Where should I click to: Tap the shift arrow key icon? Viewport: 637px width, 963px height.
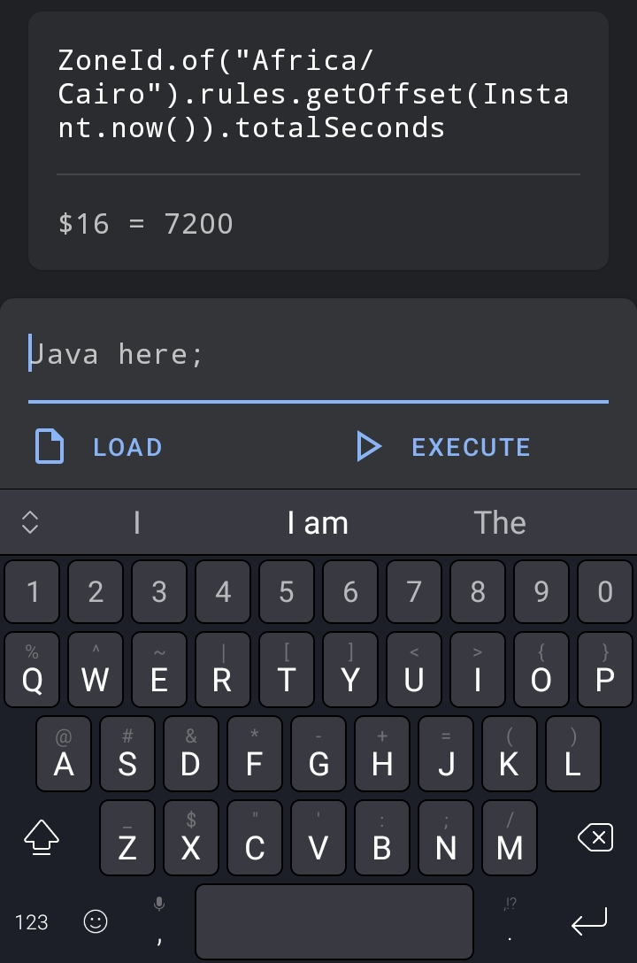(41, 837)
